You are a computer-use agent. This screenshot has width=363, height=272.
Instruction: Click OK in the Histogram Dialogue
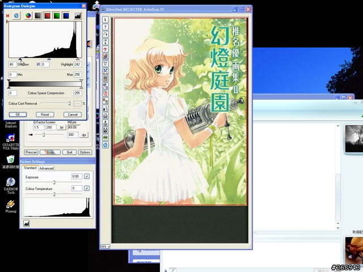[x=18, y=114]
